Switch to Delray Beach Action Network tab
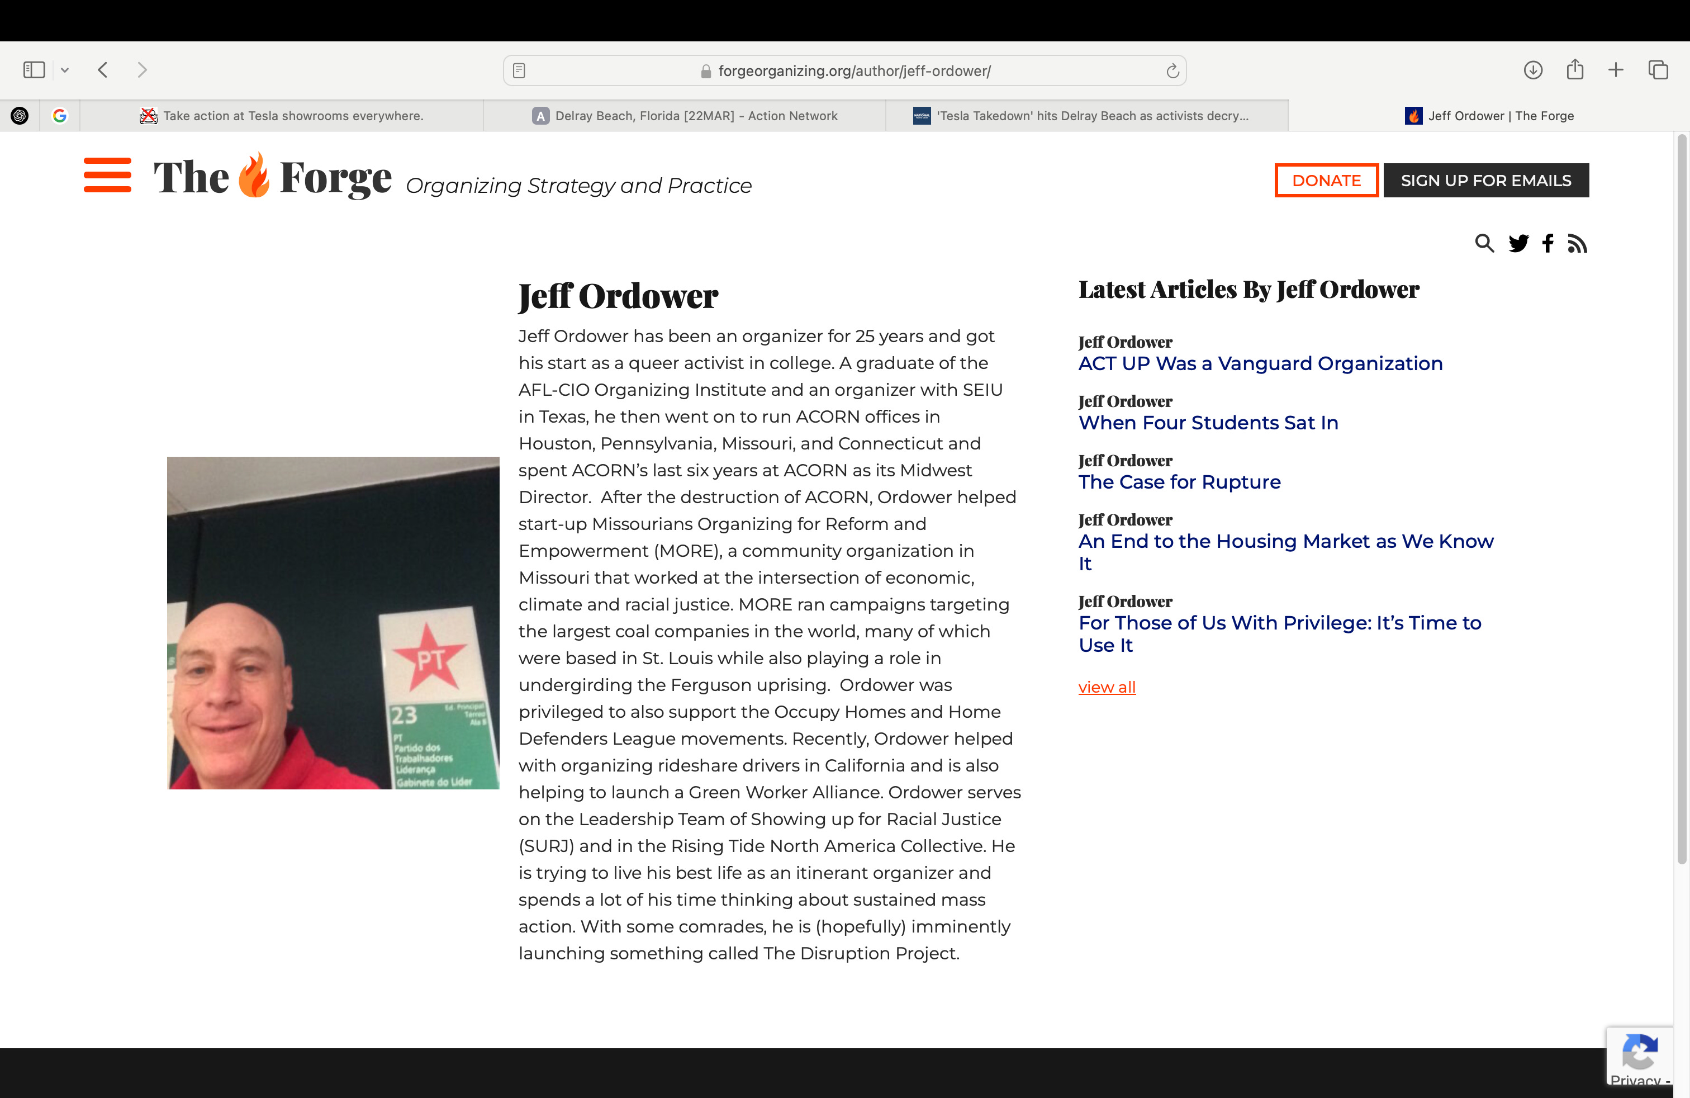Viewport: 1690px width, 1098px height. coord(685,116)
